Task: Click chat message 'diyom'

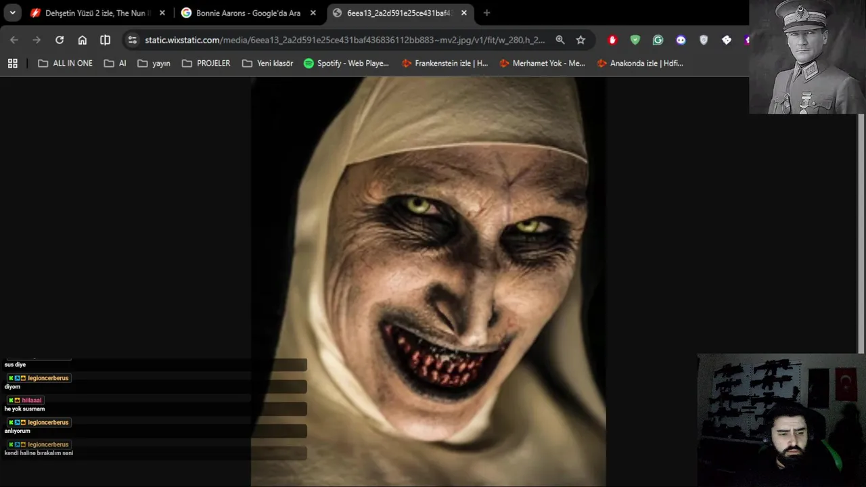Action: [x=12, y=387]
